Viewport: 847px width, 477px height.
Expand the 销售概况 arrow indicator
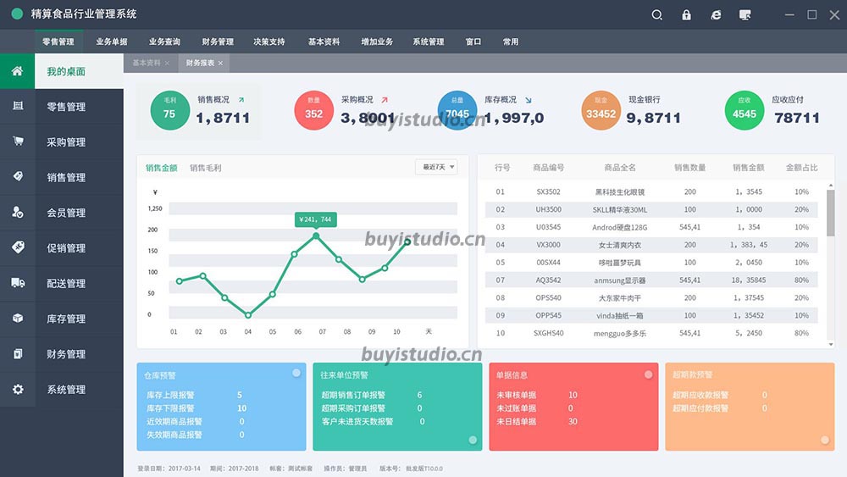coord(241,100)
